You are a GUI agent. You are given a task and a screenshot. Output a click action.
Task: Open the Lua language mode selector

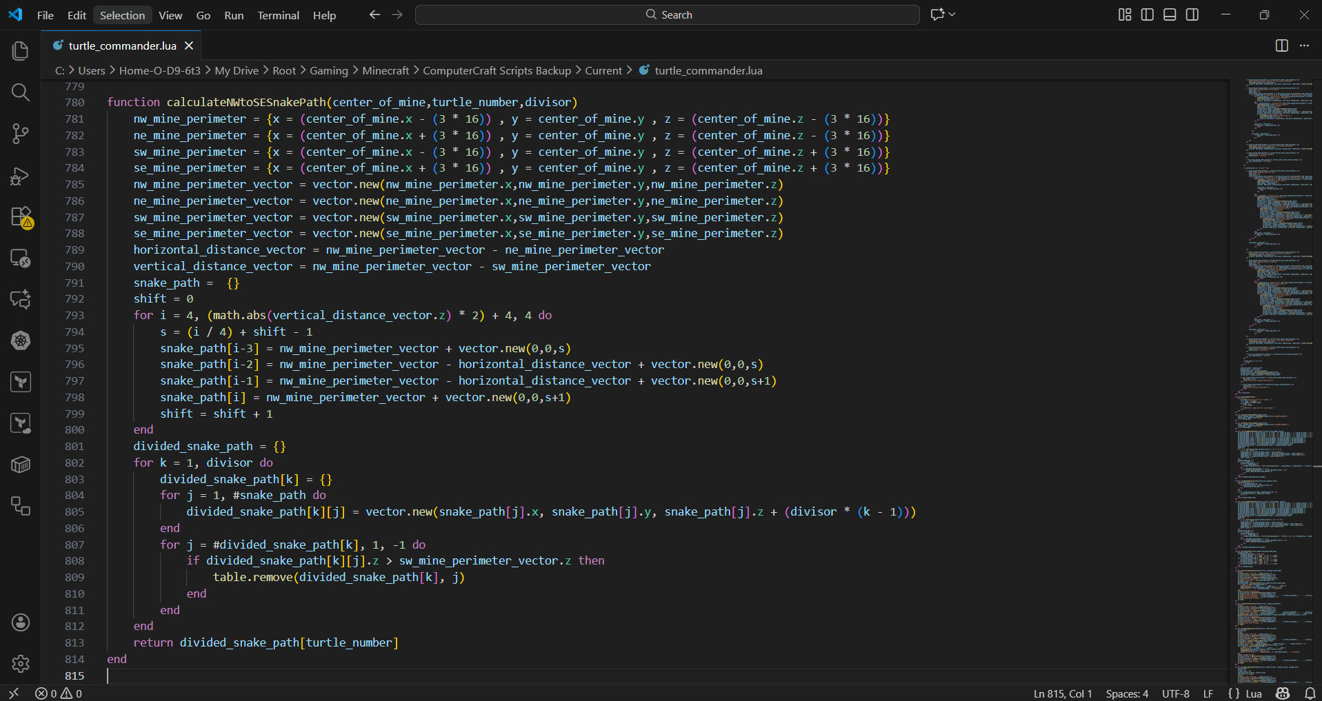1253,693
